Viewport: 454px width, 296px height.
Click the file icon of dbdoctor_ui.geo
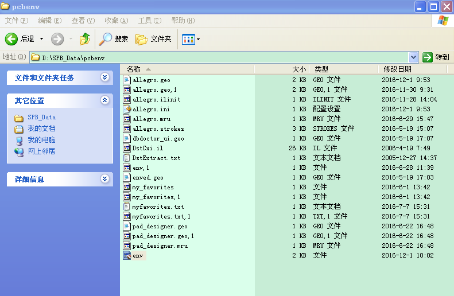127,138
